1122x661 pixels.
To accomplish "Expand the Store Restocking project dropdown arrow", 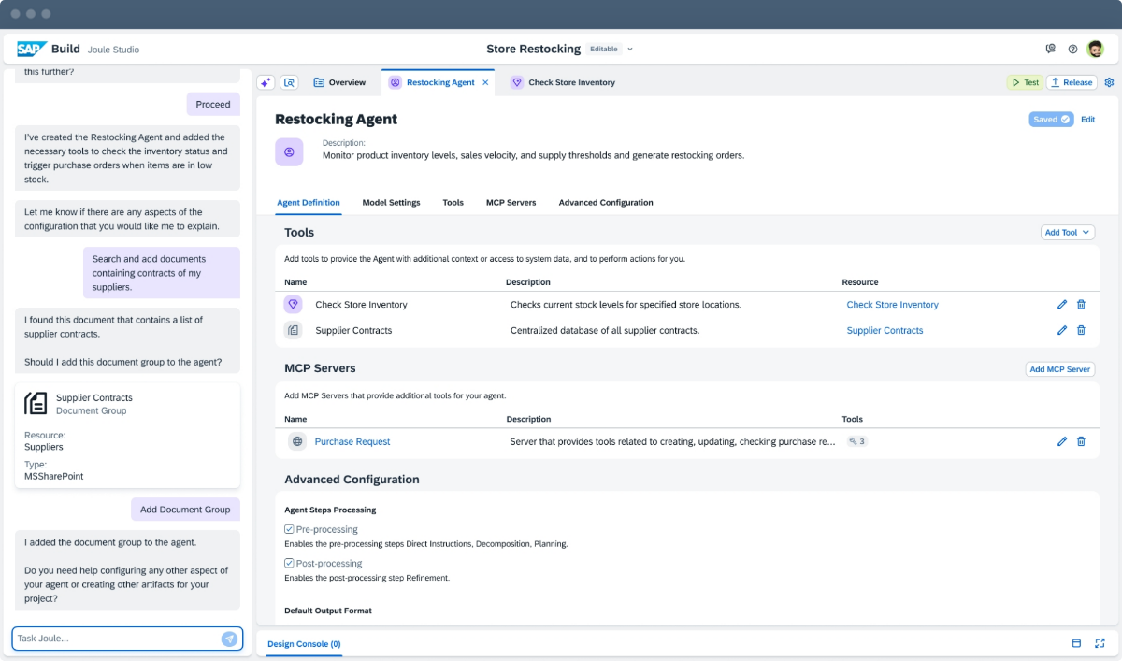I will (630, 49).
